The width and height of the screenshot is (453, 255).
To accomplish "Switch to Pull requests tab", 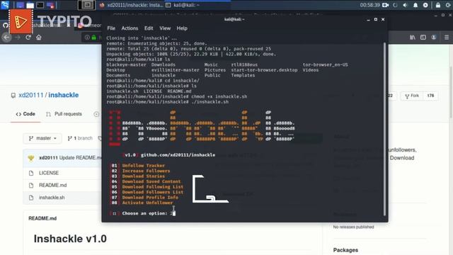I will pyautogui.click(x=64, y=114).
